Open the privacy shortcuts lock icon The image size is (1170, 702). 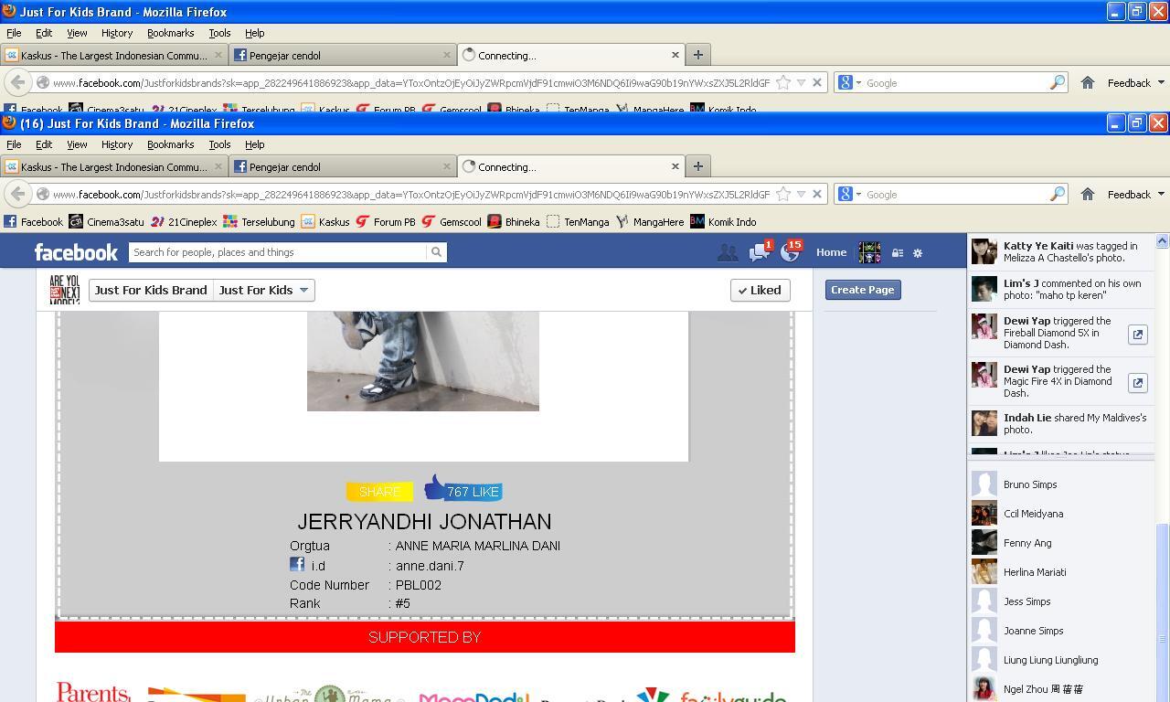tap(898, 253)
